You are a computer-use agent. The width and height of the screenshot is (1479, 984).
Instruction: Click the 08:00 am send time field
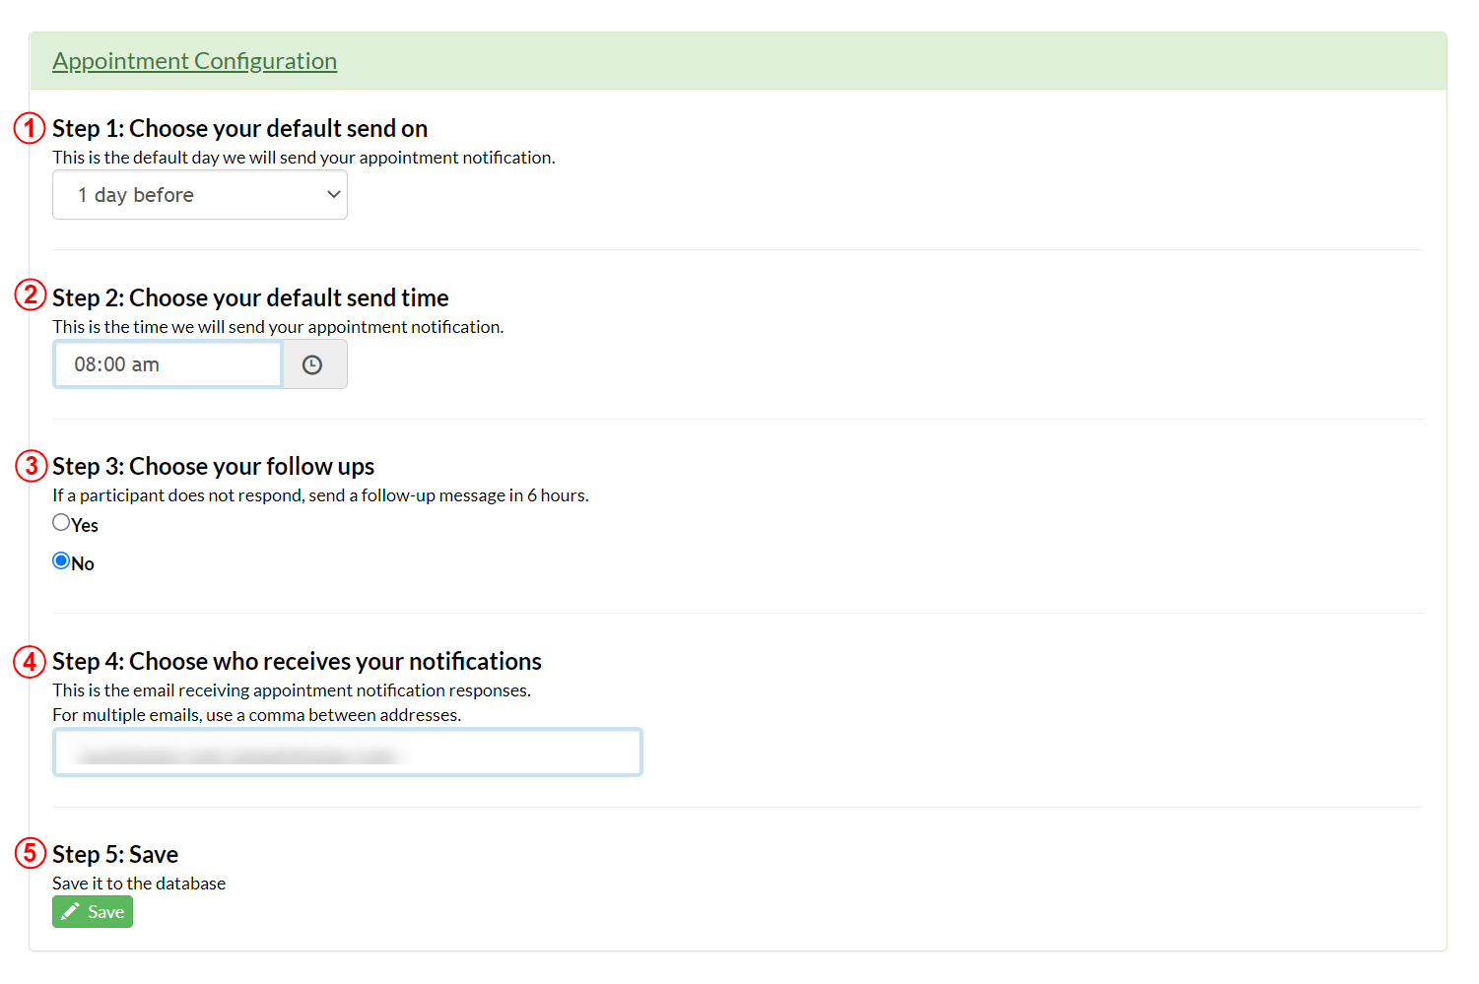(168, 364)
